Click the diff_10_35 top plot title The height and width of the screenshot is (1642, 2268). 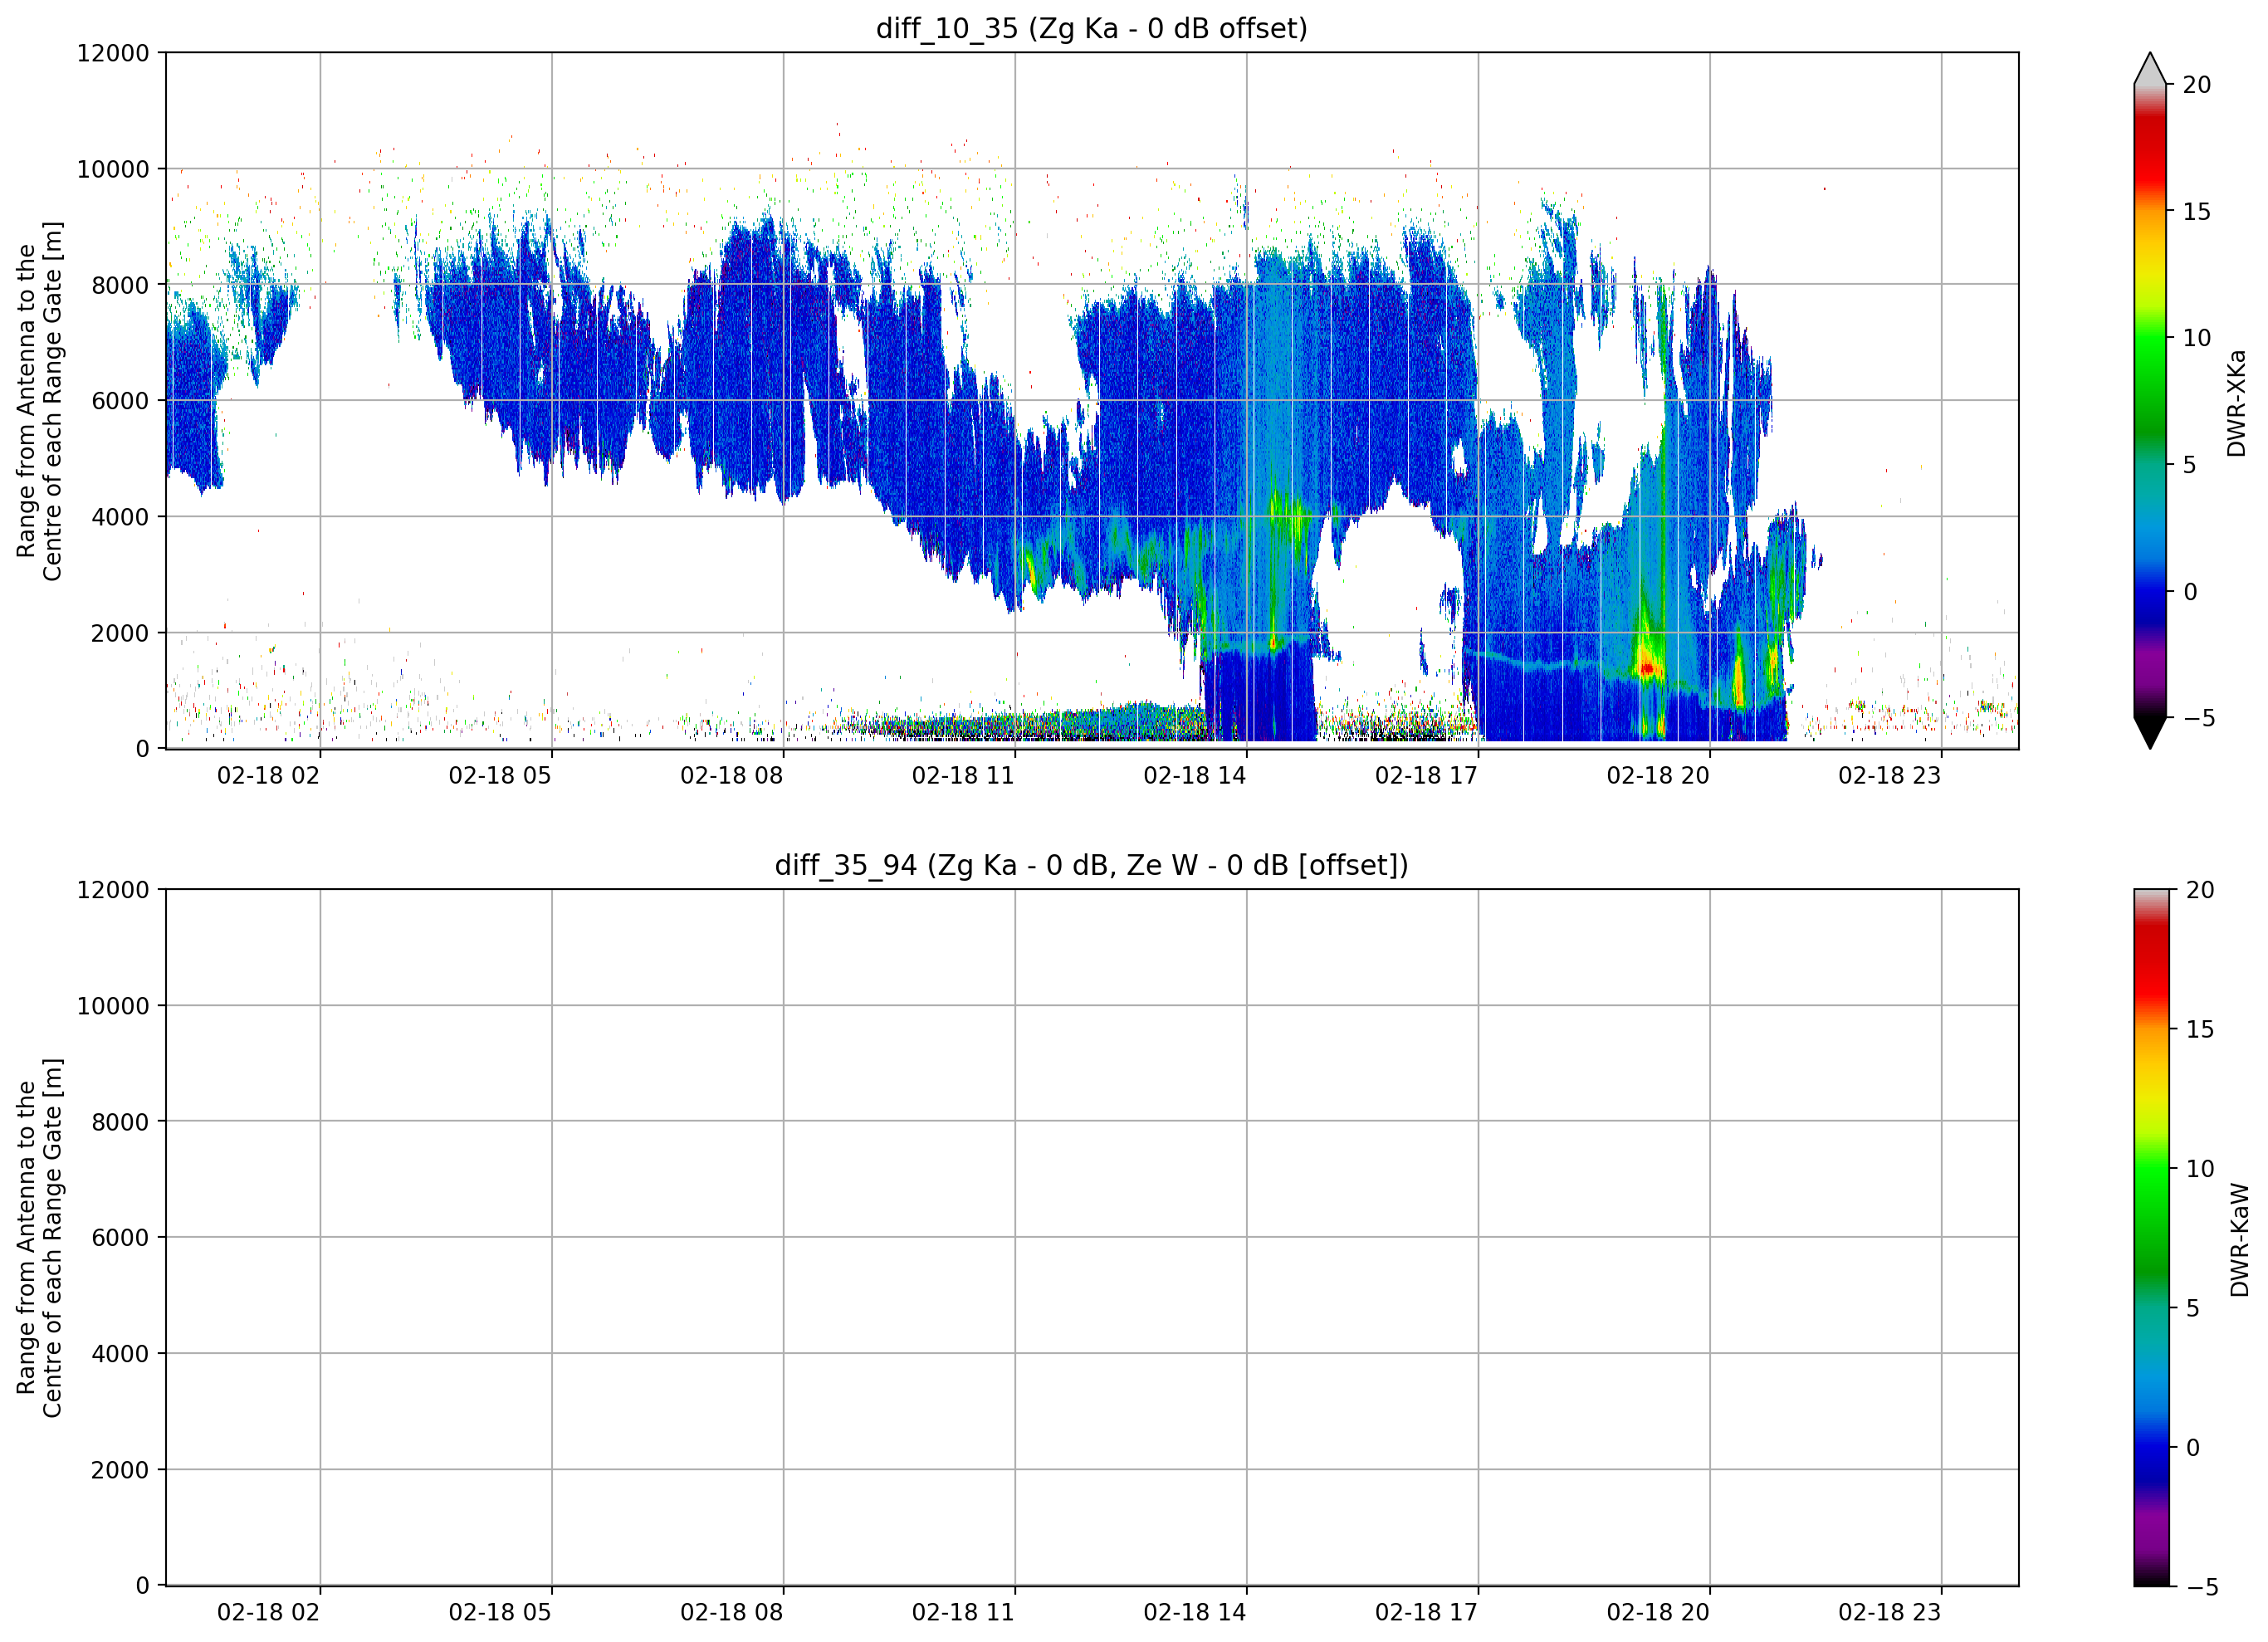tap(1091, 28)
